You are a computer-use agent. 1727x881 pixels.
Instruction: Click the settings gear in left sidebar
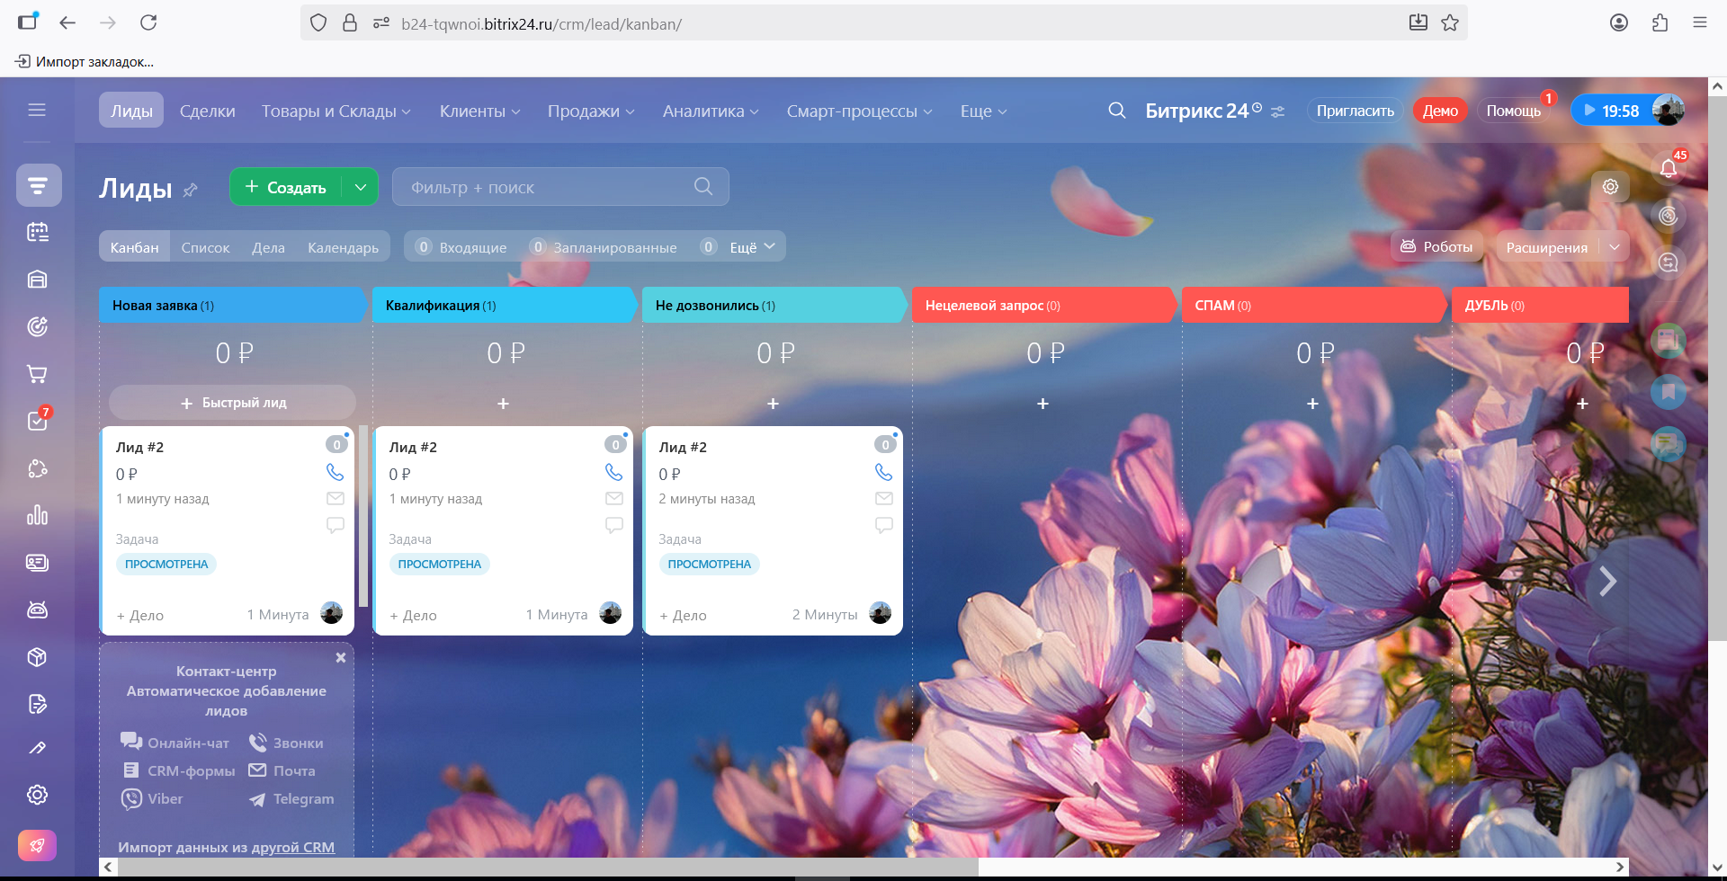37,795
